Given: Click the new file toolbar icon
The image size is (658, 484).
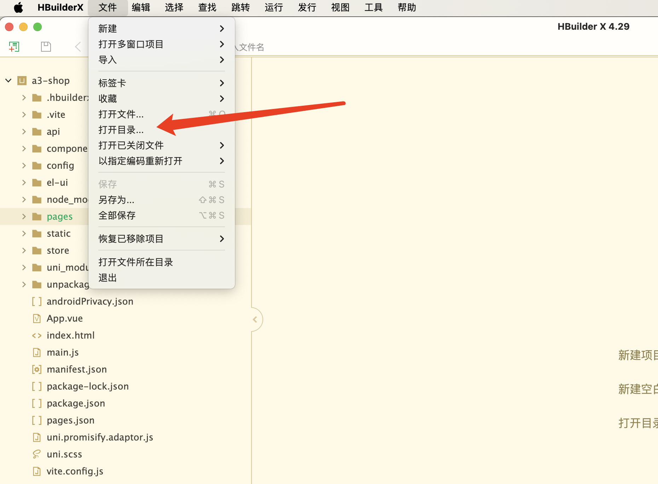Looking at the screenshot, I should pyautogui.click(x=14, y=47).
